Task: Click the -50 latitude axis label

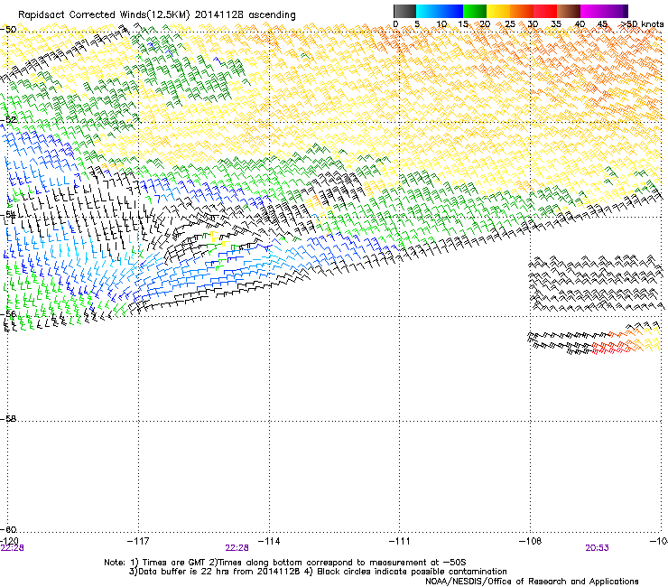Action: (8, 30)
